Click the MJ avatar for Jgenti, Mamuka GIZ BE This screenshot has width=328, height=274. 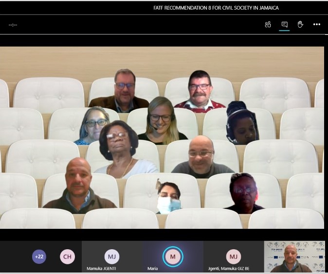pos(234,256)
